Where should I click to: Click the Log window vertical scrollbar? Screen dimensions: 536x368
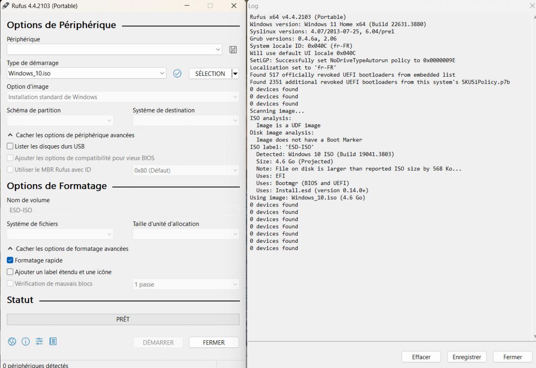click(533, 176)
